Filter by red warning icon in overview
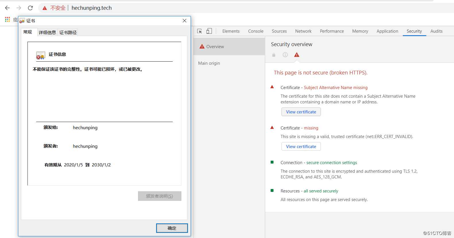 coord(297,55)
